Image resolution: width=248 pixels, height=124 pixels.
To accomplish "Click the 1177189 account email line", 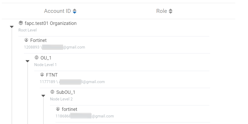I will (72, 82).
